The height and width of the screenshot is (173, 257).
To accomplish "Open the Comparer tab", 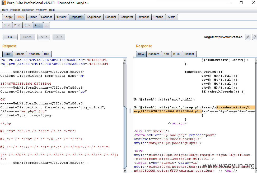I will click(127, 17).
